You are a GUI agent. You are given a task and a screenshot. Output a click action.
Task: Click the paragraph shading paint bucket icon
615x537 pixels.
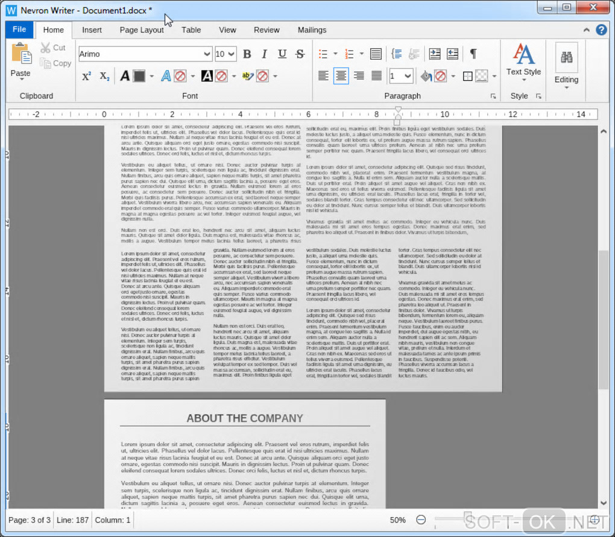[426, 76]
